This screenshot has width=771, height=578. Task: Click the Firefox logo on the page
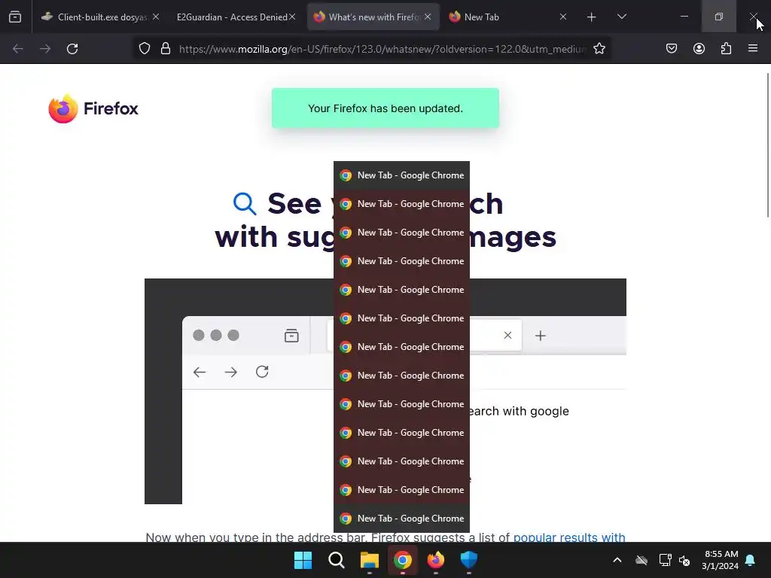coord(93,108)
